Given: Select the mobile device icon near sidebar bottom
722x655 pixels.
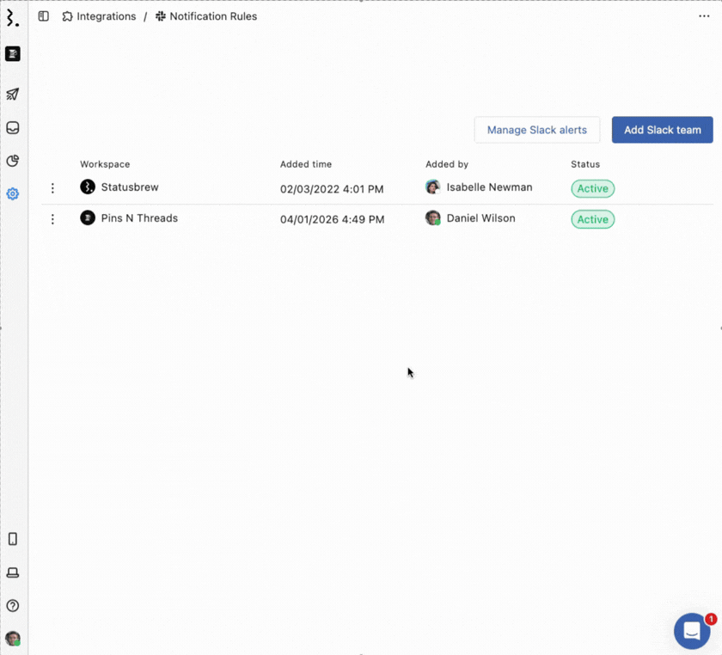Looking at the screenshot, I should [x=12, y=539].
